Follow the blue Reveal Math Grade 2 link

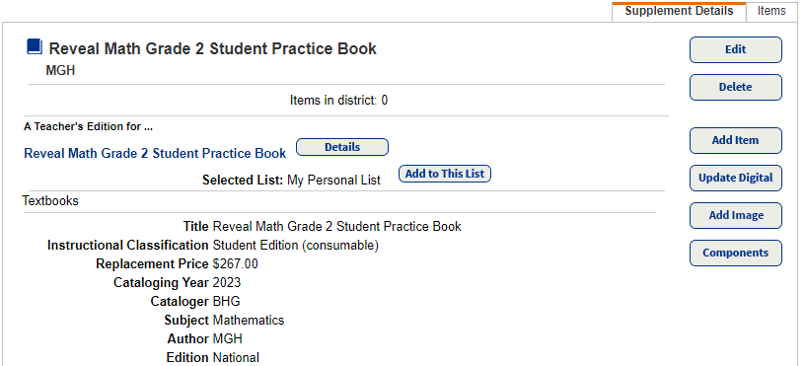[155, 154]
